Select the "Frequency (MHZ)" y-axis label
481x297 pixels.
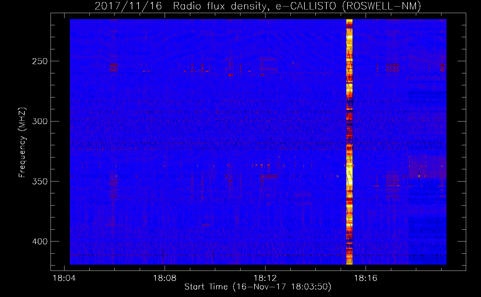22,143
